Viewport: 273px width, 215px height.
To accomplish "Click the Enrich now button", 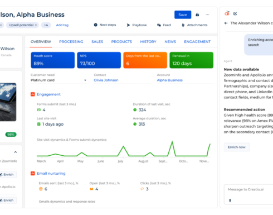I will tap(237, 147).
